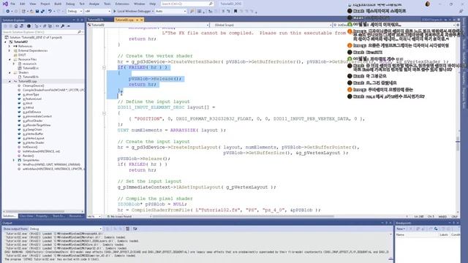Select Render() in Solution Explorer

pyautogui.click(x=29, y=156)
